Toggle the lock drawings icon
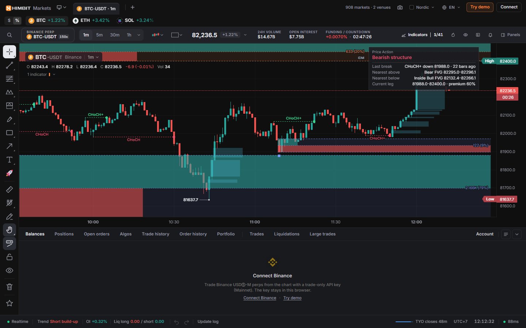 tap(9, 257)
